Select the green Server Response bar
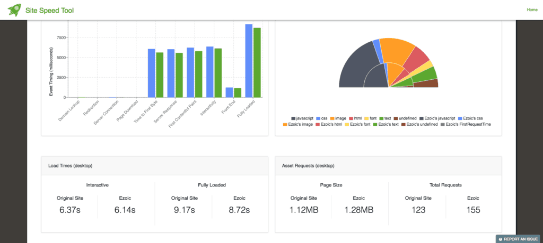Viewport: 543px width, 243px height. click(x=179, y=75)
